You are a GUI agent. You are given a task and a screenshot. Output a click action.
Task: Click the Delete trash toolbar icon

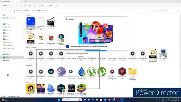pyautogui.click(x=35, y=6)
